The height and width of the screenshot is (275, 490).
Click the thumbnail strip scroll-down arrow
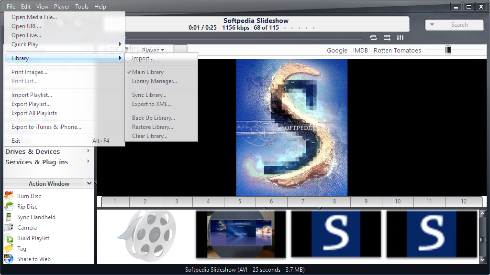(482, 259)
